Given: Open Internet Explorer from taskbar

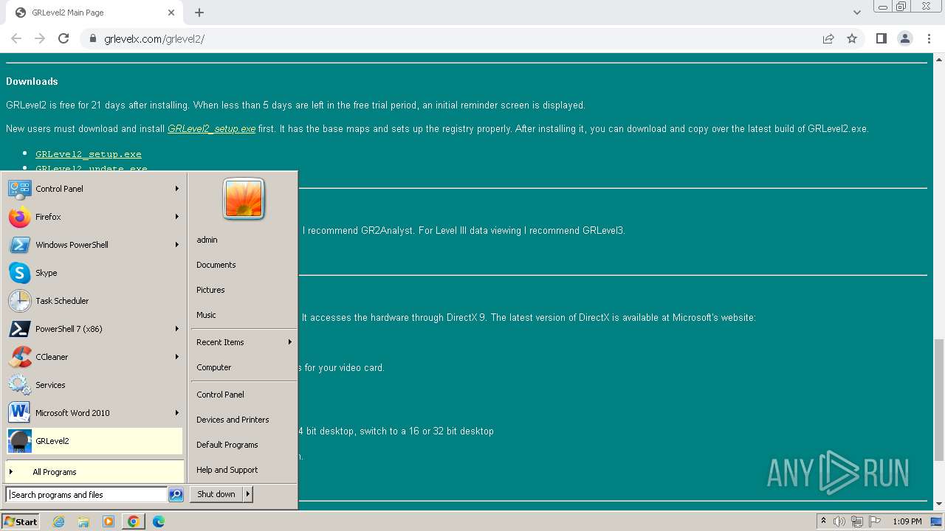Looking at the screenshot, I should click(x=59, y=521).
